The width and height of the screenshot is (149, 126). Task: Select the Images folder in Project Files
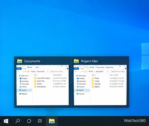96,81
